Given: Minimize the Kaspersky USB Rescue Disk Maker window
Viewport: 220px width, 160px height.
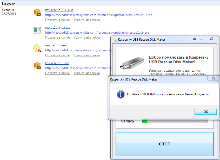Looking at the screenshot, I should point(195,39).
